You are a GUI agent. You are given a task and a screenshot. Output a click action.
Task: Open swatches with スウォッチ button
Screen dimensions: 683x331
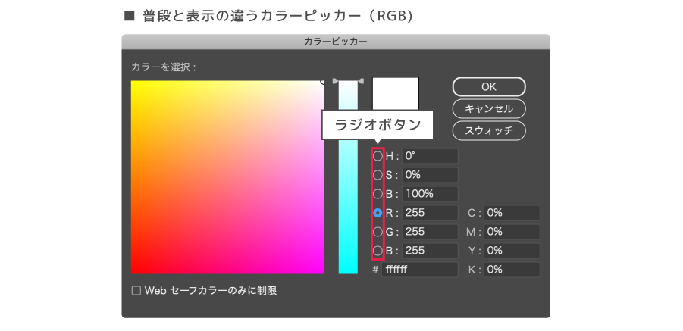pos(489,130)
